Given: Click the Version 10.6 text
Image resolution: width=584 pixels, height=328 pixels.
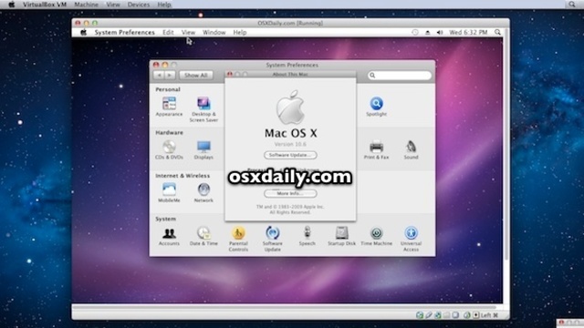Looking at the screenshot, I should point(290,144).
